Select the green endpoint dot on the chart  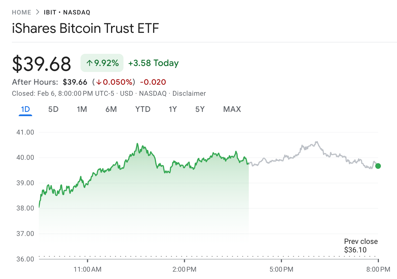(x=378, y=166)
